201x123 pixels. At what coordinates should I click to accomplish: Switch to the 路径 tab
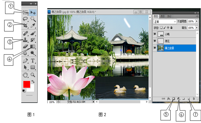169,16
